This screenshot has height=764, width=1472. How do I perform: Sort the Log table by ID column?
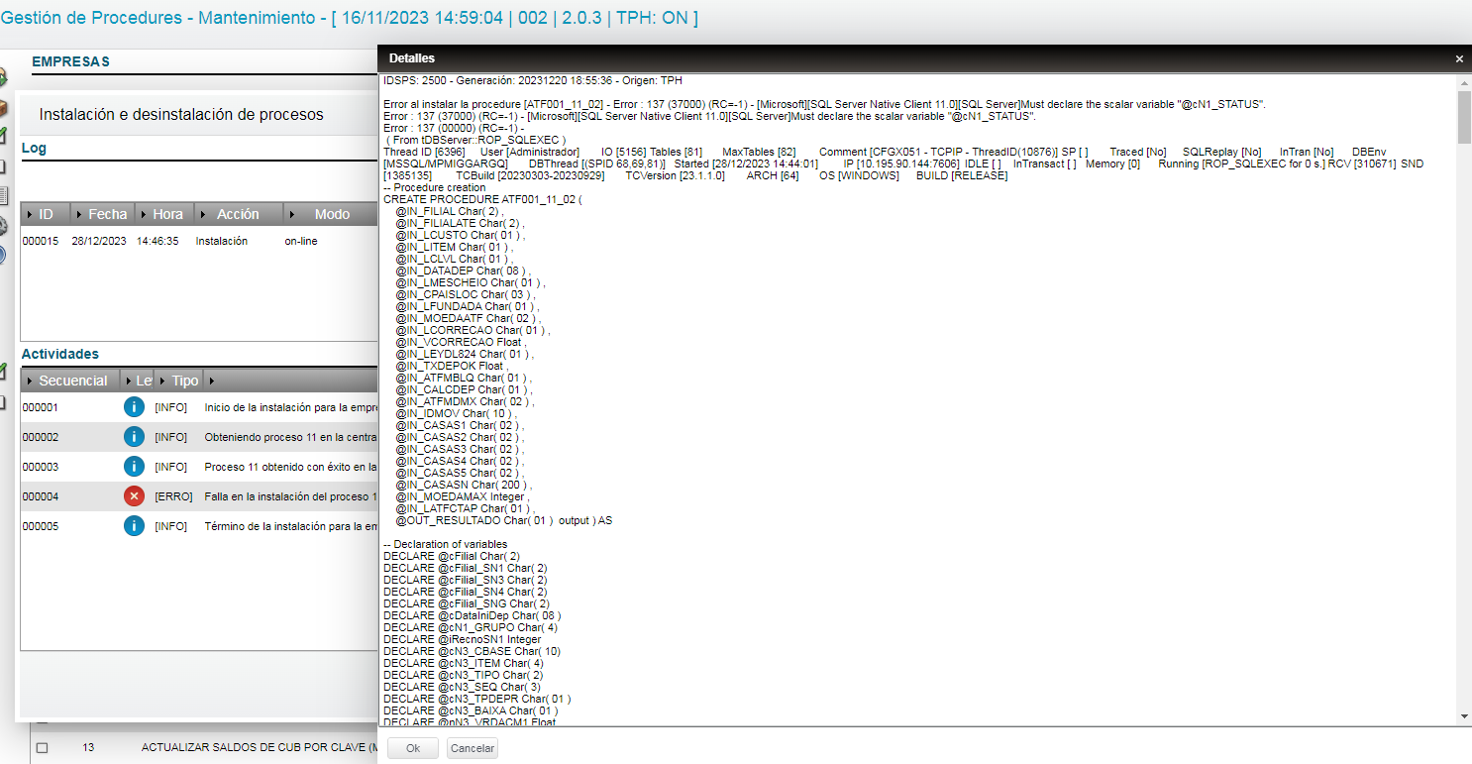[46, 214]
